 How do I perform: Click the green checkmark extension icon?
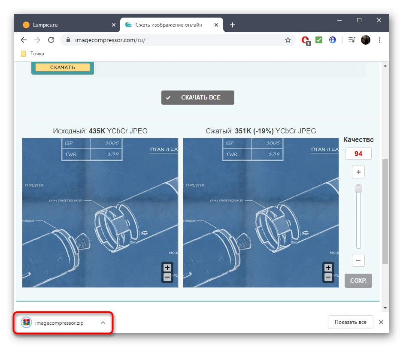click(319, 39)
